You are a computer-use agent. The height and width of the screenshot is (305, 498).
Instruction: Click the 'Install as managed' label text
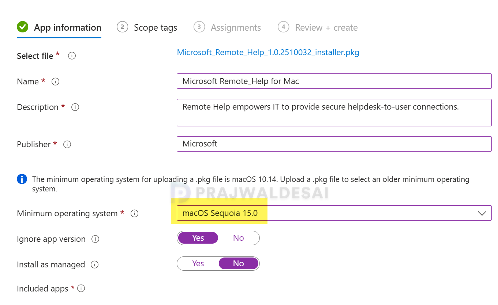(x=51, y=265)
